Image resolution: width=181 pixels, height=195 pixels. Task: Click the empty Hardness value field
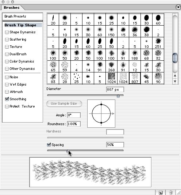tap(115, 132)
